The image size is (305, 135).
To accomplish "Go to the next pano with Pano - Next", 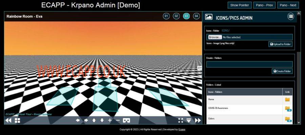I will [x=288, y=5].
